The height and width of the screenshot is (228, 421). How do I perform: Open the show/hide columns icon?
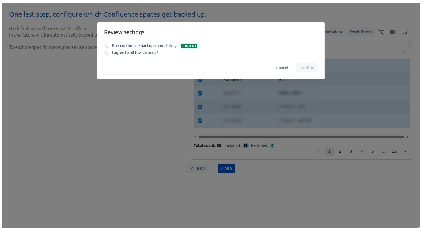pyautogui.click(x=393, y=32)
